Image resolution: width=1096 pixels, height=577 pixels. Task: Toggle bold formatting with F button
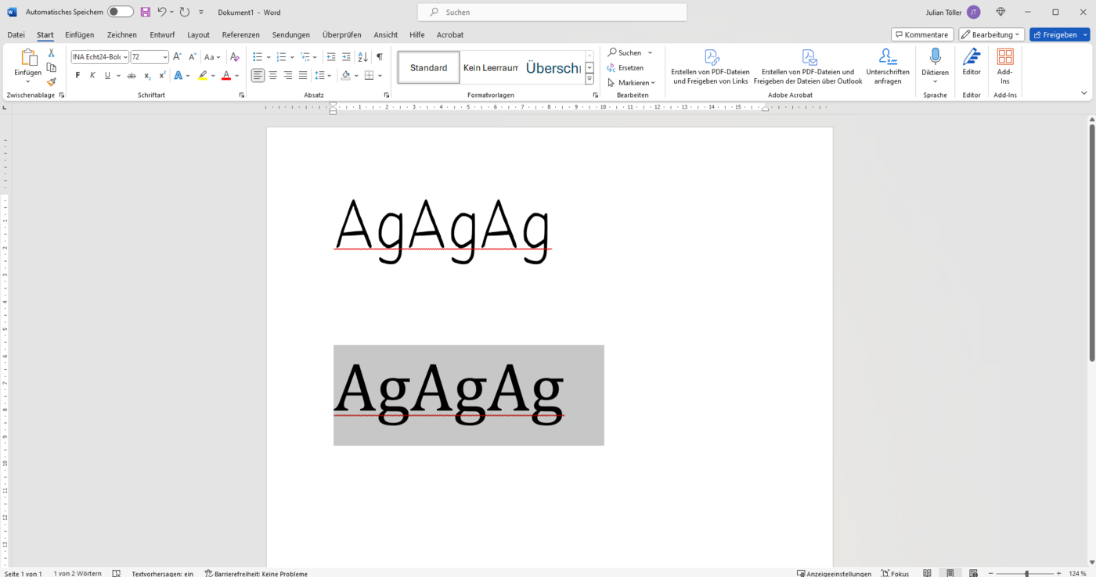78,76
